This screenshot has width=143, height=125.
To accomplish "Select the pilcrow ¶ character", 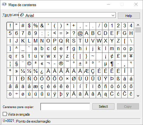I will click(112, 64).
